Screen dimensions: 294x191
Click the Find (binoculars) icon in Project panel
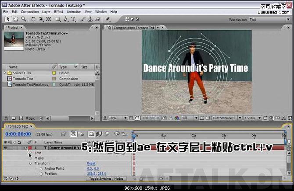click(6, 118)
